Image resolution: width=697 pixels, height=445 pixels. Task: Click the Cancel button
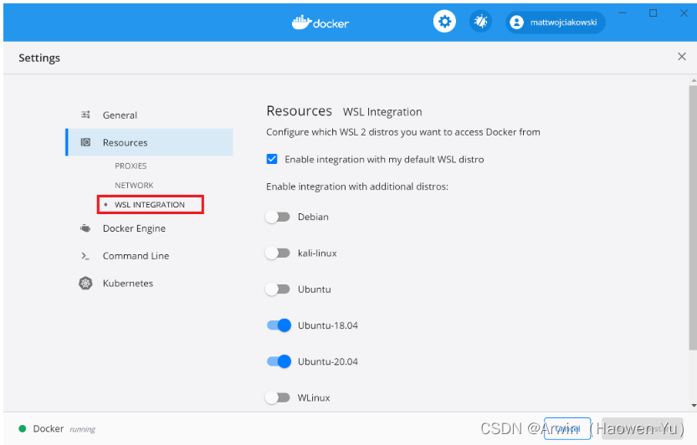point(567,428)
